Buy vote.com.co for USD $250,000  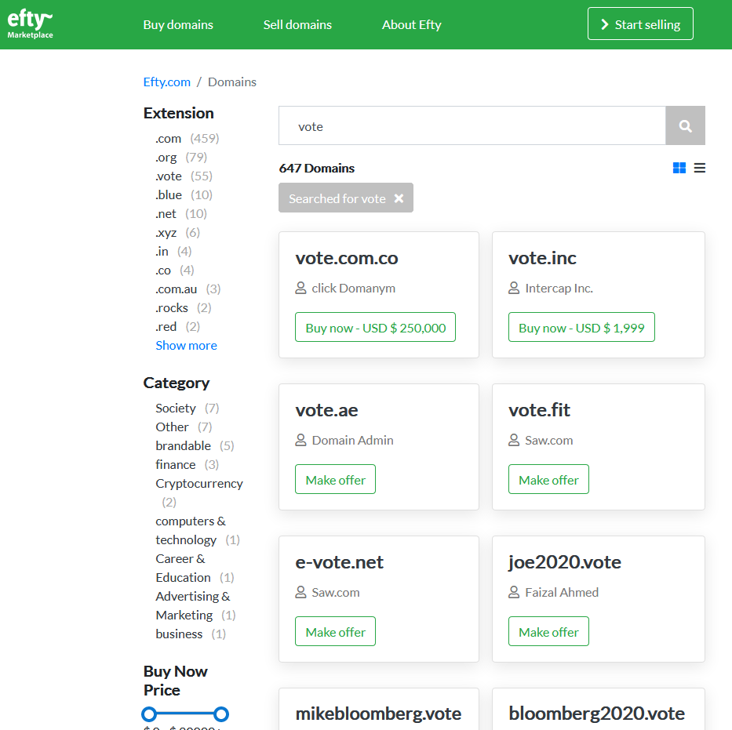[375, 328]
